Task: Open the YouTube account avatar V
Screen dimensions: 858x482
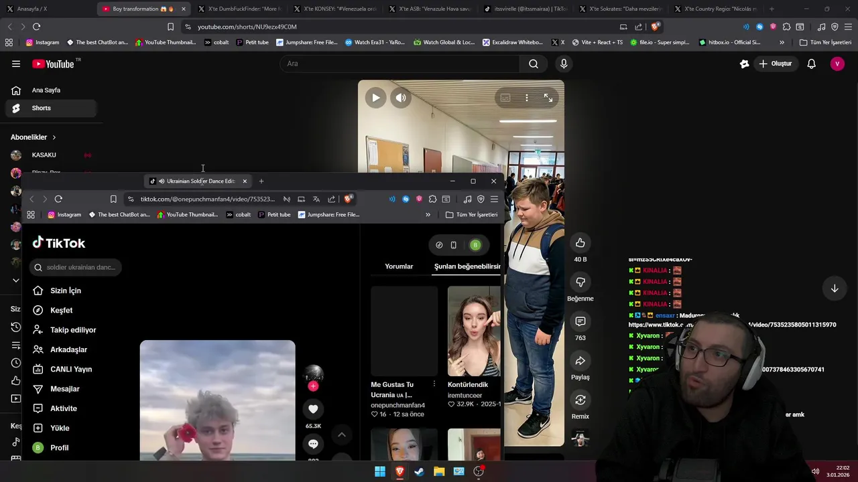Action: point(837,64)
